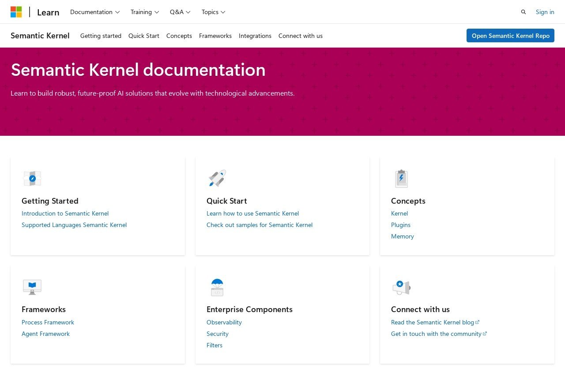Click the Connect with us card heading
This screenshot has height=376, width=565.
[x=420, y=309]
